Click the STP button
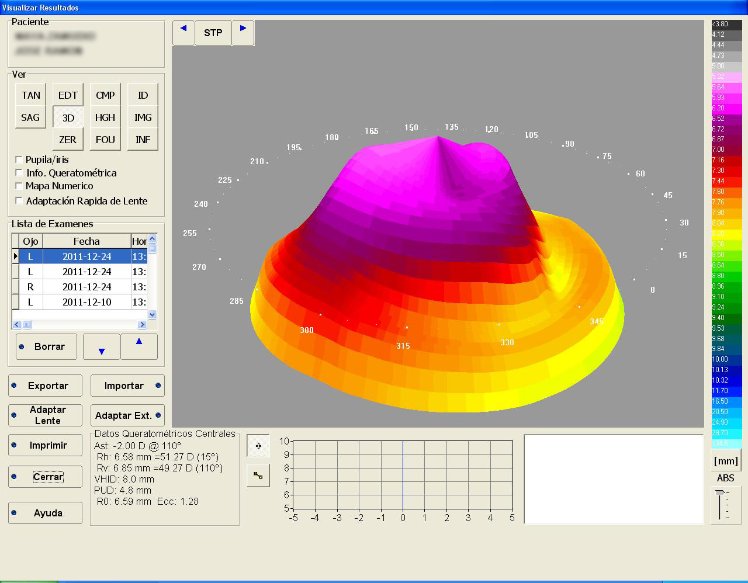 pyautogui.click(x=213, y=33)
